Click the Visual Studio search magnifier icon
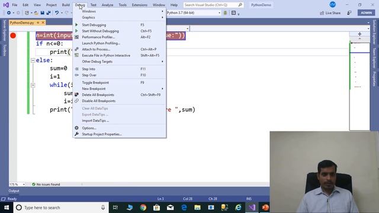This screenshot has width=379, height=213. pos(240,5)
